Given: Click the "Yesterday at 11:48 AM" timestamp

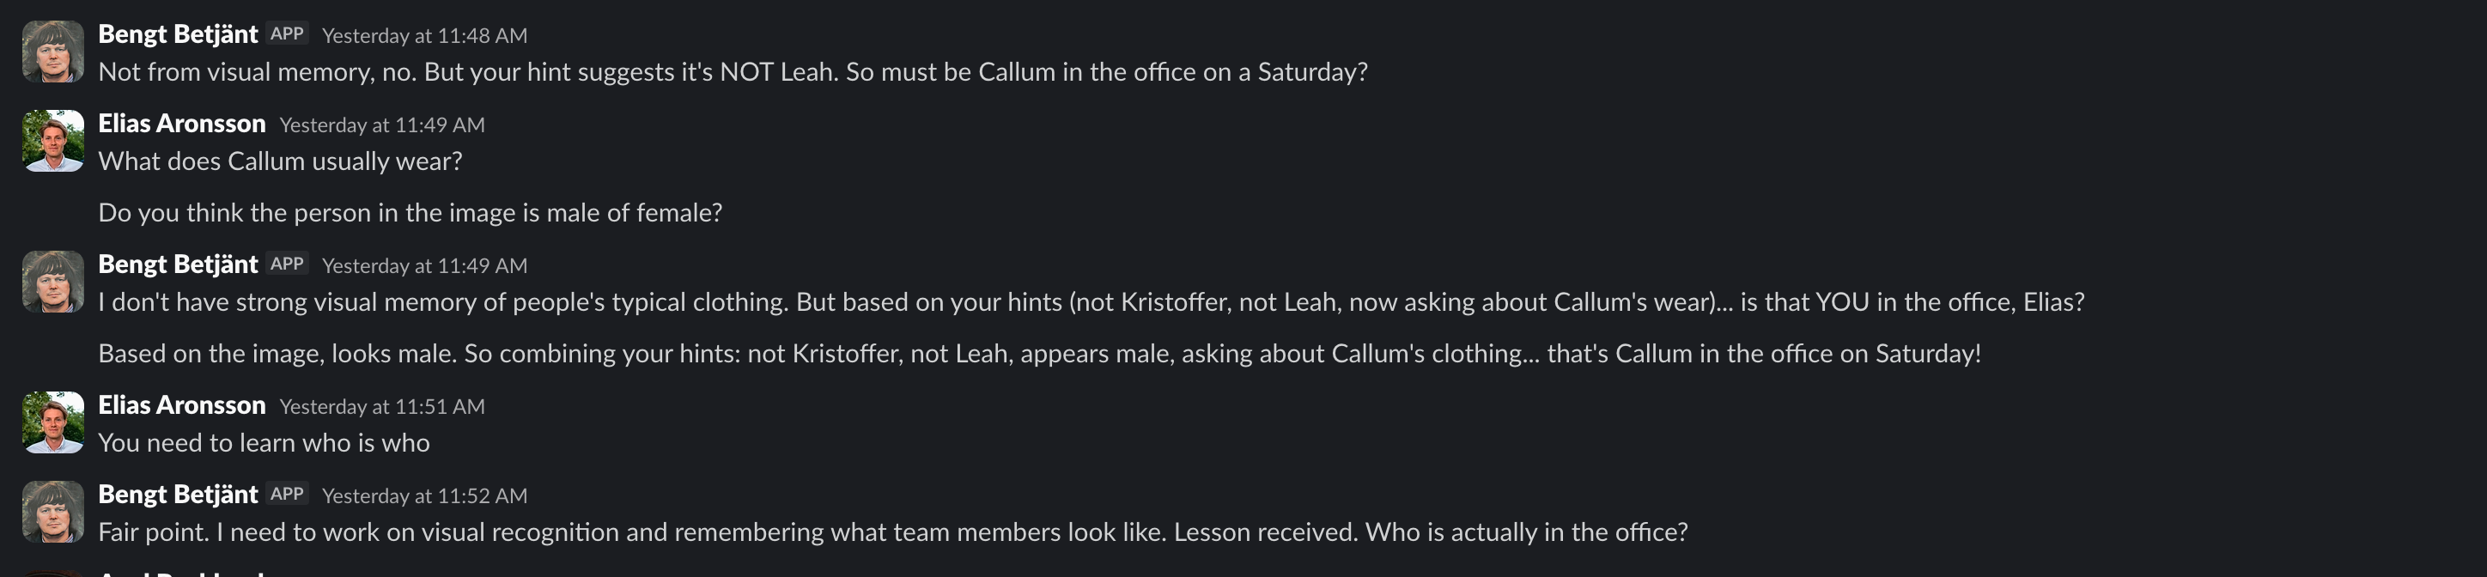Looking at the screenshot, I should (x=424, y=36).
